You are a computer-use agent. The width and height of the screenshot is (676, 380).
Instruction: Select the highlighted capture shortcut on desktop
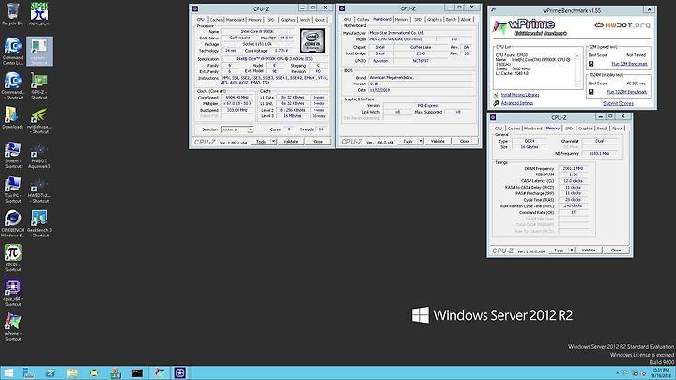point(39,52)
